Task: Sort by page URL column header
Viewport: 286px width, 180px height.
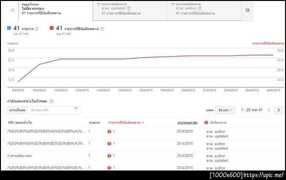Action: 20,123
